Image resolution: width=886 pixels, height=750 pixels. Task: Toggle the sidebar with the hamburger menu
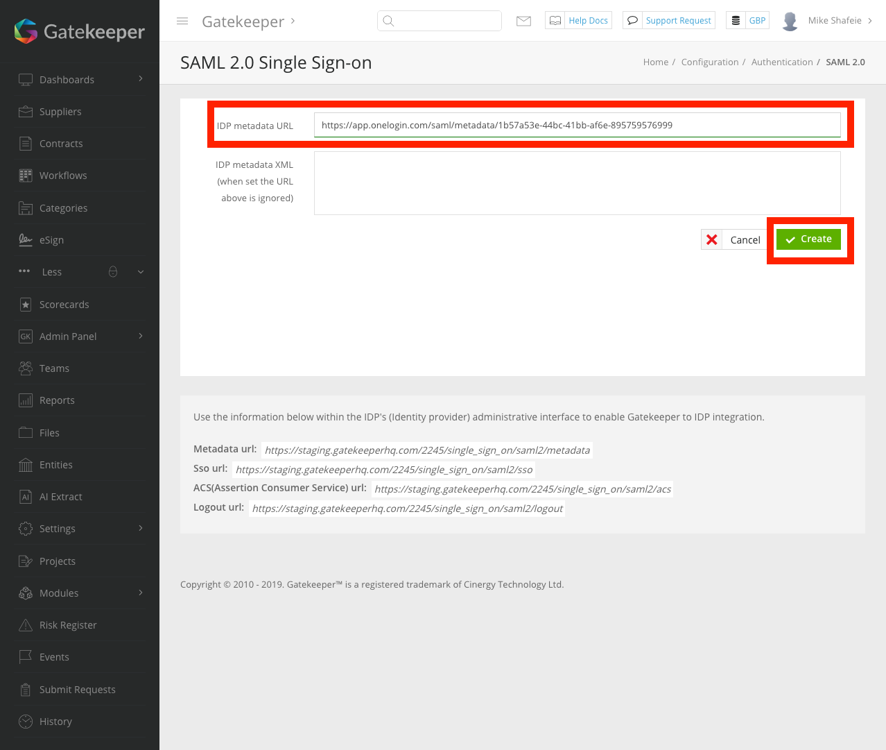[x=182, y=21]
